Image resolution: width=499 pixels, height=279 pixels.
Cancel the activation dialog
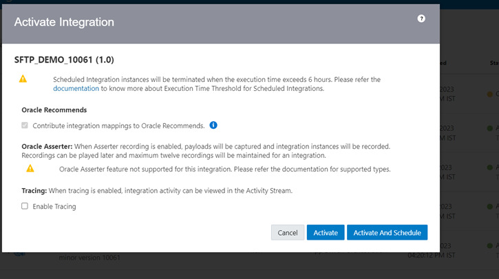coord(288,233)
